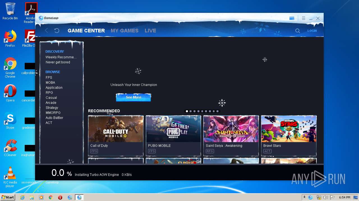This screenshot has height=201, width=359.
Task: Browse the MMORPG category
Action: (53, 113)
